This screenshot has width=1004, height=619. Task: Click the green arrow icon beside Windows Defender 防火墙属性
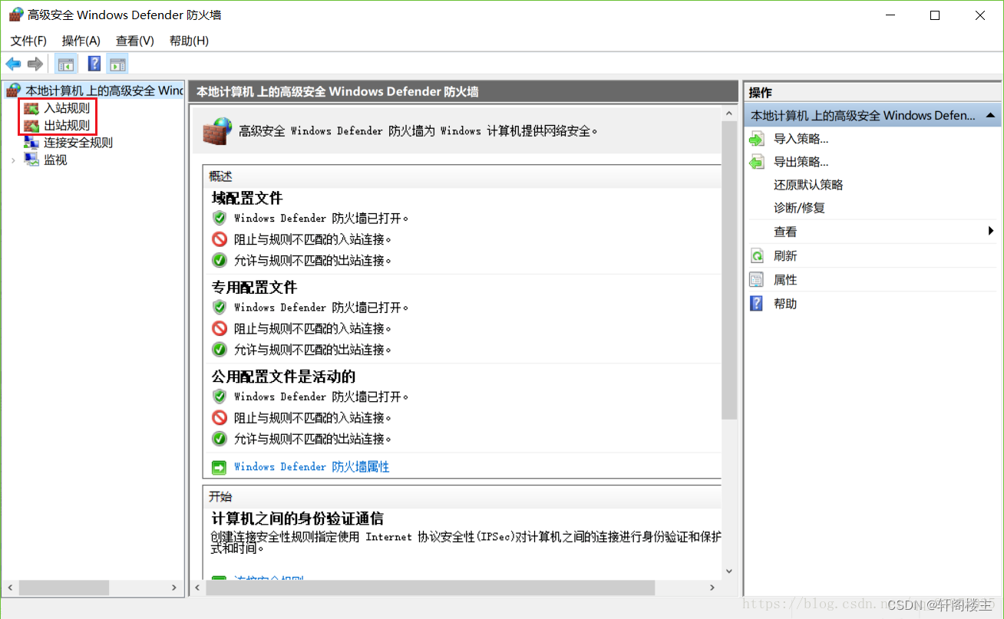click(220, 466)
